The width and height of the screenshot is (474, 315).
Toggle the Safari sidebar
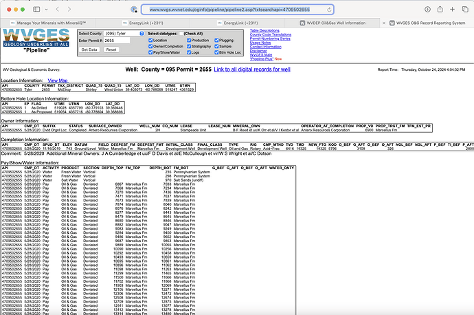pos(36,10)
